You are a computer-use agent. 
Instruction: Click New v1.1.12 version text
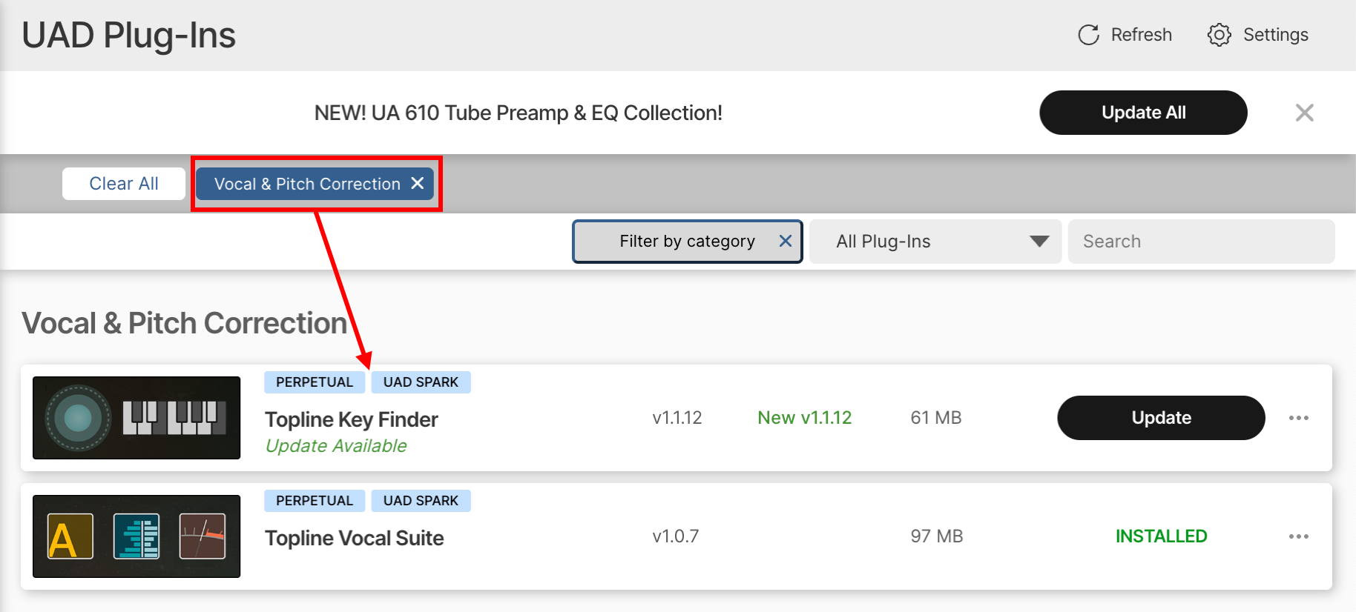[805, 418]
